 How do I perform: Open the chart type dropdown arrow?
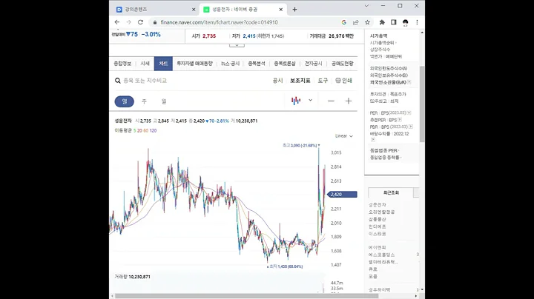(x=310, y=100)
